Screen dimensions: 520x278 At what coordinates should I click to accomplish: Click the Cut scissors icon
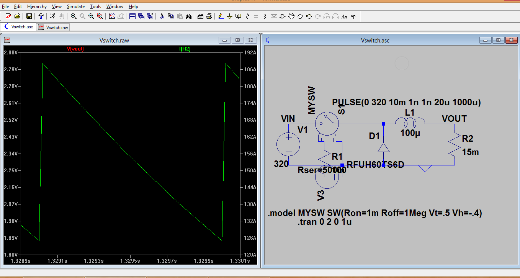coord(162,16)
